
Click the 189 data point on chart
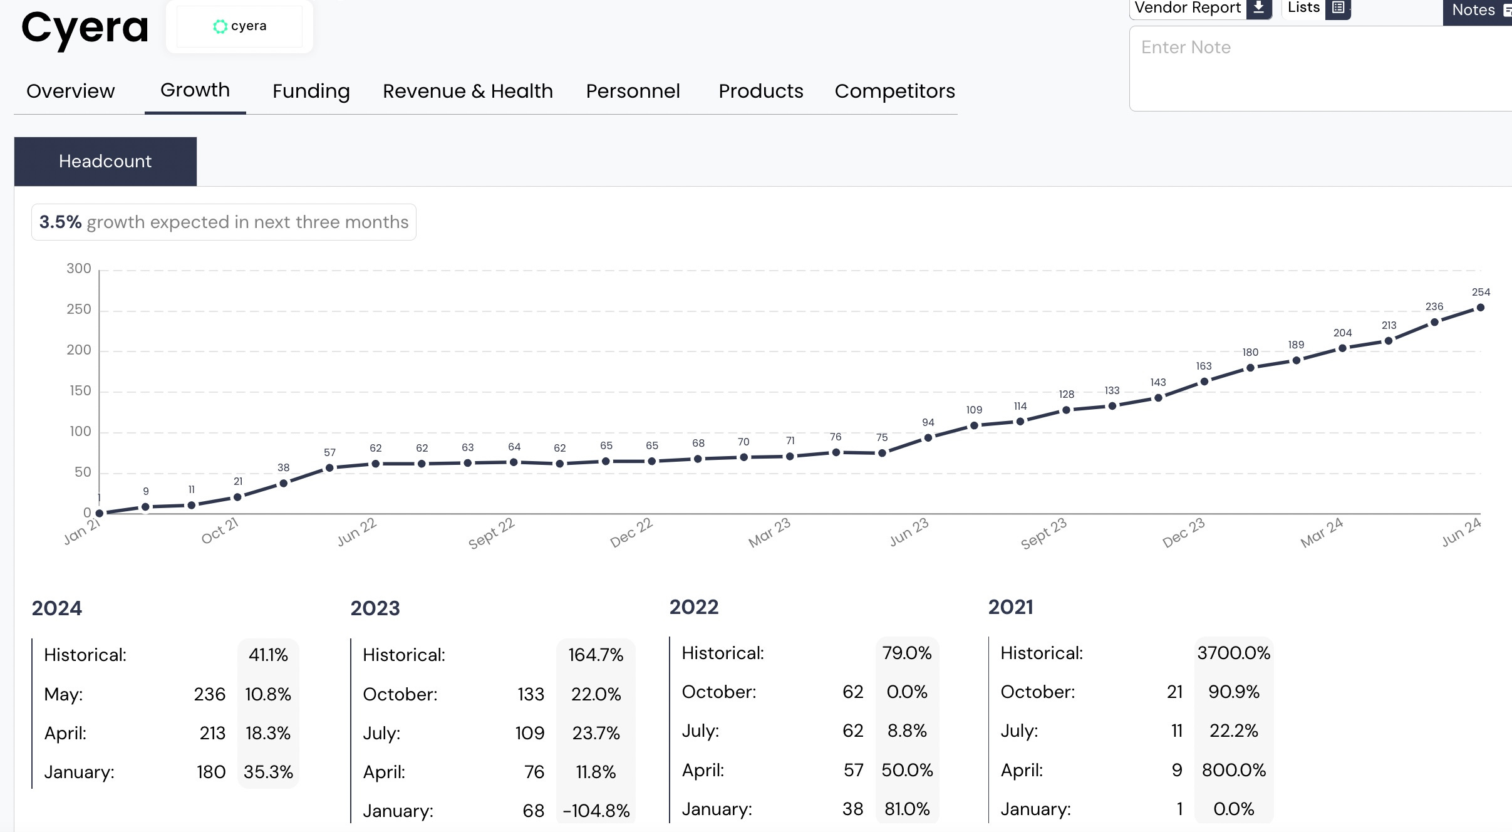point(1297,360)
